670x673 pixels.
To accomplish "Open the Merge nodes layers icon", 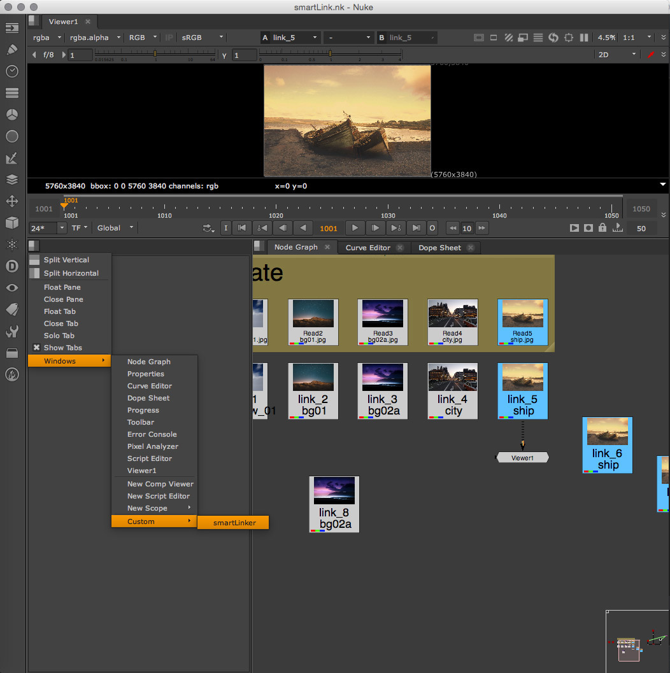I will pyautogui.click(x=11, y=180).
